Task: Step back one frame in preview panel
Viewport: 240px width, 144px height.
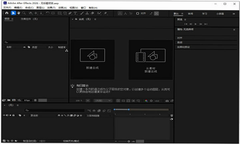Action: click(190, 24)
